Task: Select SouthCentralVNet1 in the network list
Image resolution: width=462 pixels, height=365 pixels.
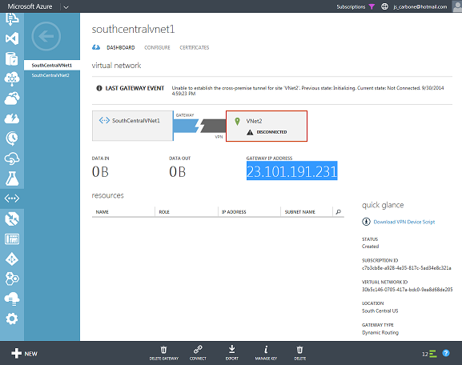Action: [x=52, y=65]
